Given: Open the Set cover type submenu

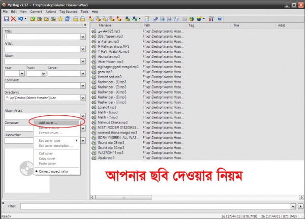Looking at the screenshot, I should pyautogui.click(x=56, y=140).
